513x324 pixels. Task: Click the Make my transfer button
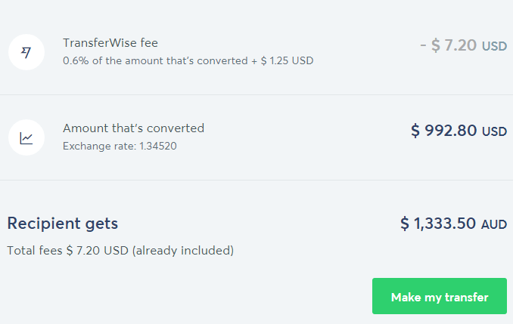(x=440, y=296)
